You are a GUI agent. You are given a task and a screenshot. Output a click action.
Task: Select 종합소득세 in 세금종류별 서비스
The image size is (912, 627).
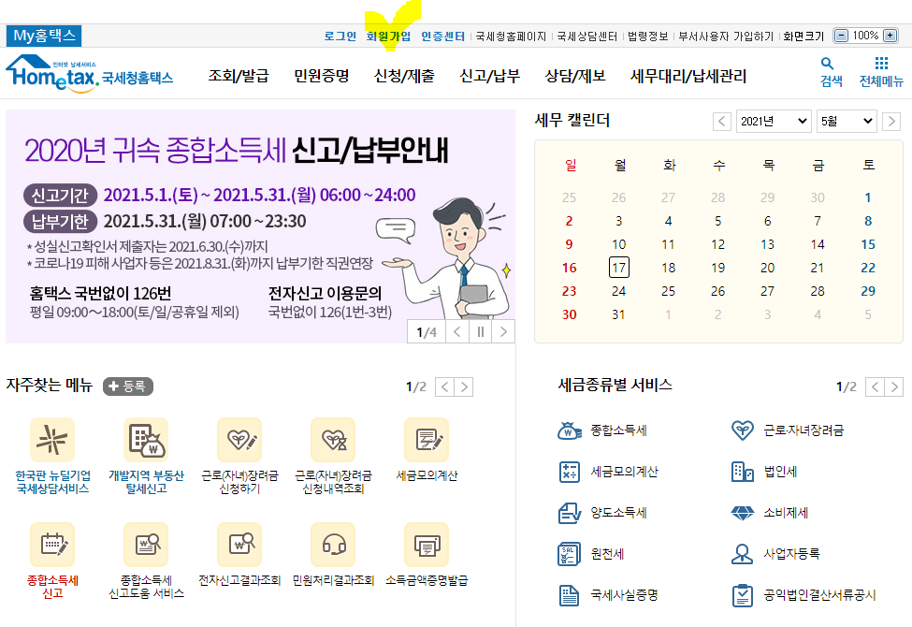click(602, 430)
